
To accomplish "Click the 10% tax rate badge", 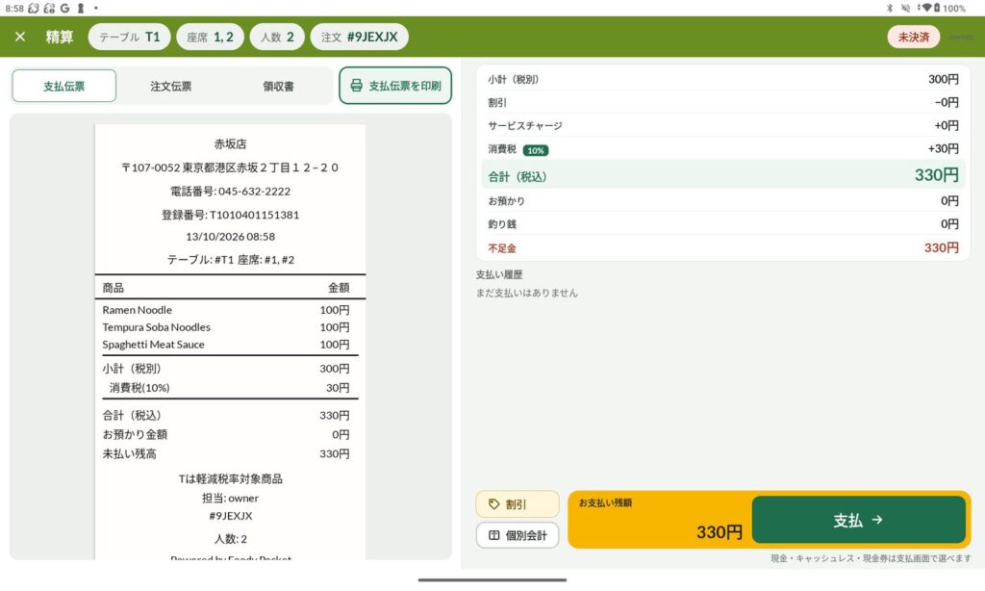I will coord(536,150).
